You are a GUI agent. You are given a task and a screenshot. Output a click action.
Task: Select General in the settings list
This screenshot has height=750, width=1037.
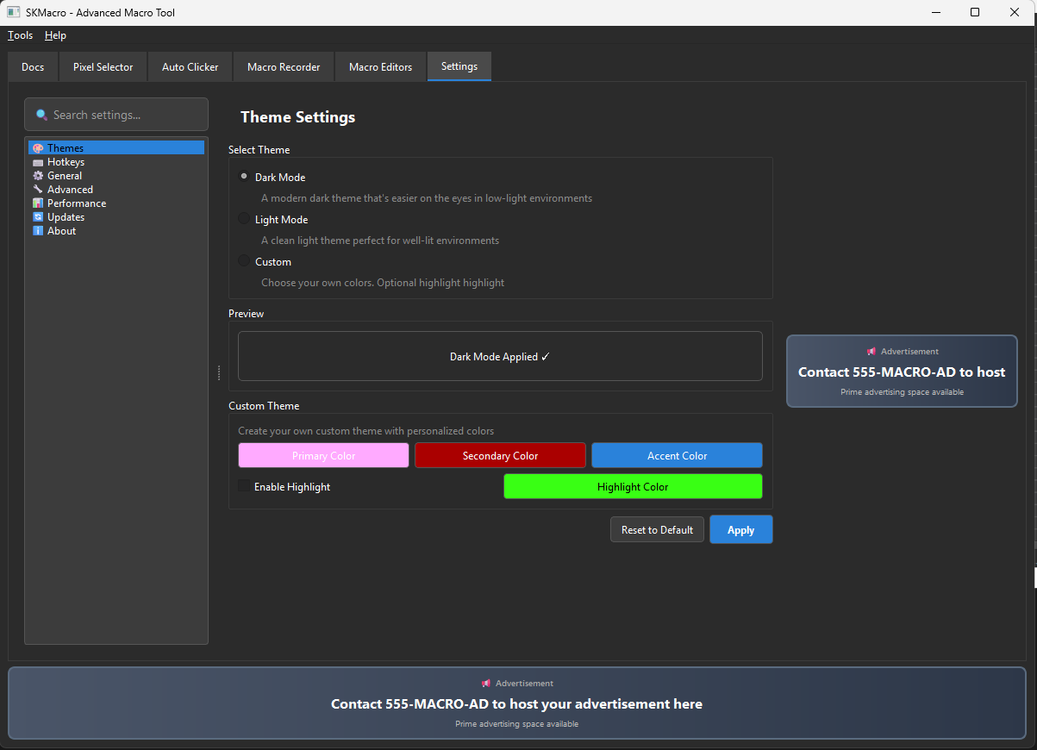click(x=116, y=176)
